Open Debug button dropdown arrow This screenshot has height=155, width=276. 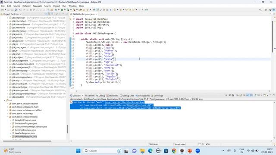coord(59,10)
